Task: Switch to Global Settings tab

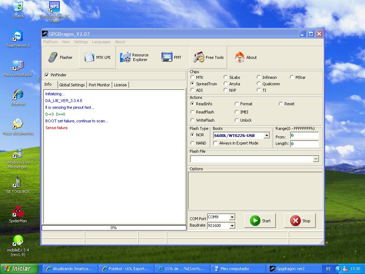Action: point(72,85)
